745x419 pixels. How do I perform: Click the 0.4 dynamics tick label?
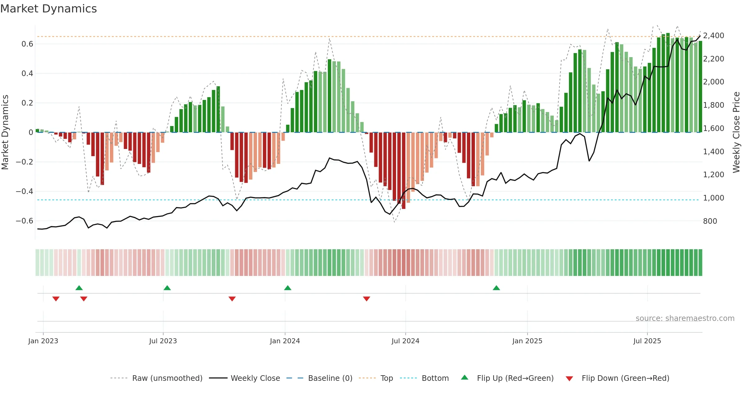(27, 74)
